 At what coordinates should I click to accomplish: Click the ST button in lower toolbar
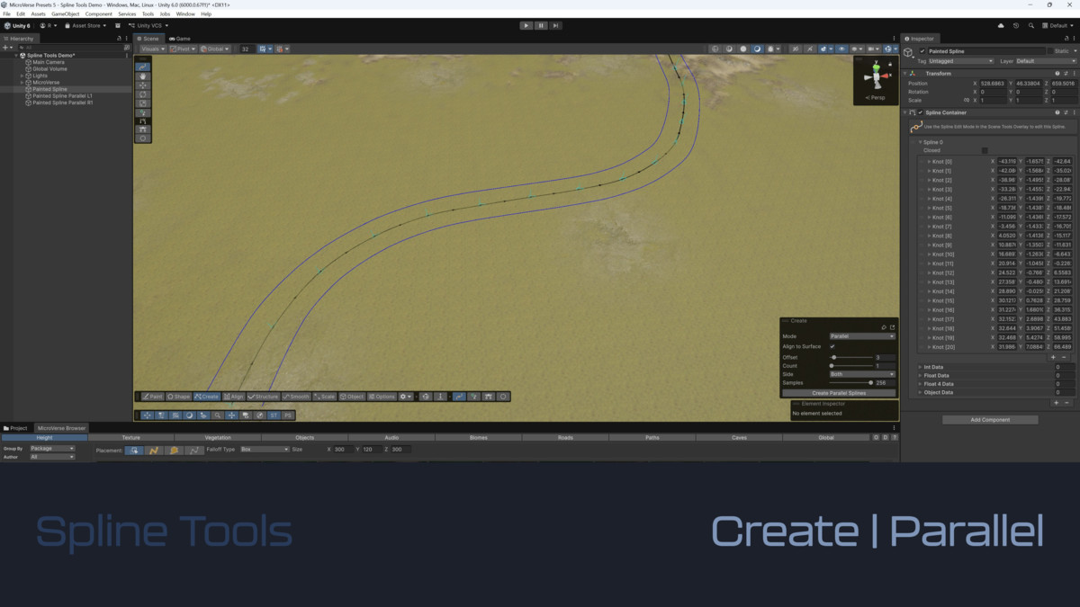click(274, 415)
